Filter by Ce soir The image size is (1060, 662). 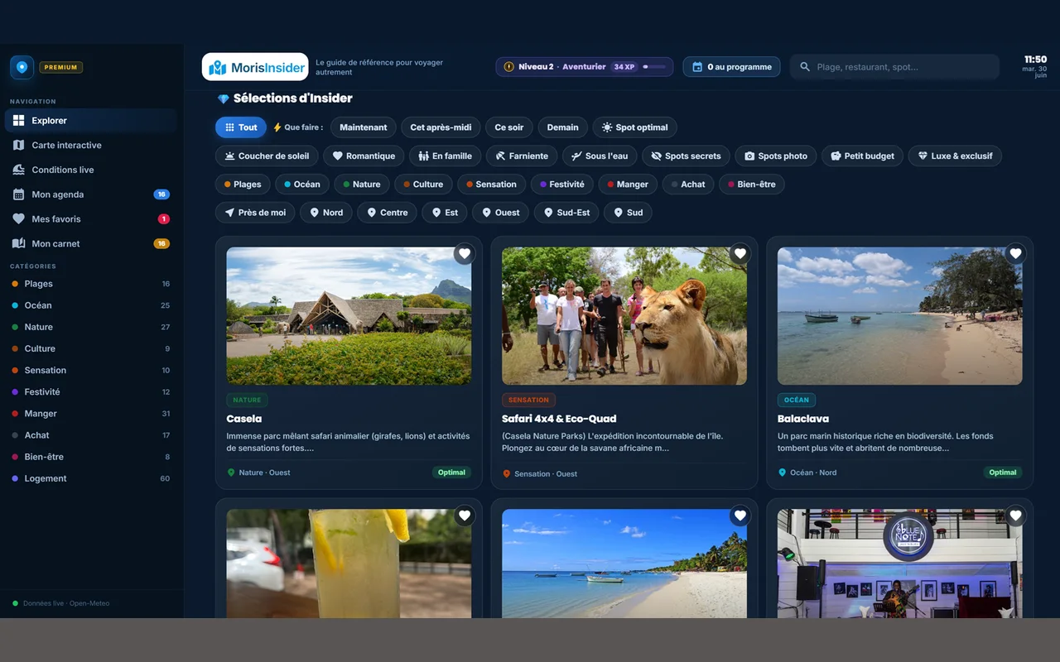coord(509,127)
